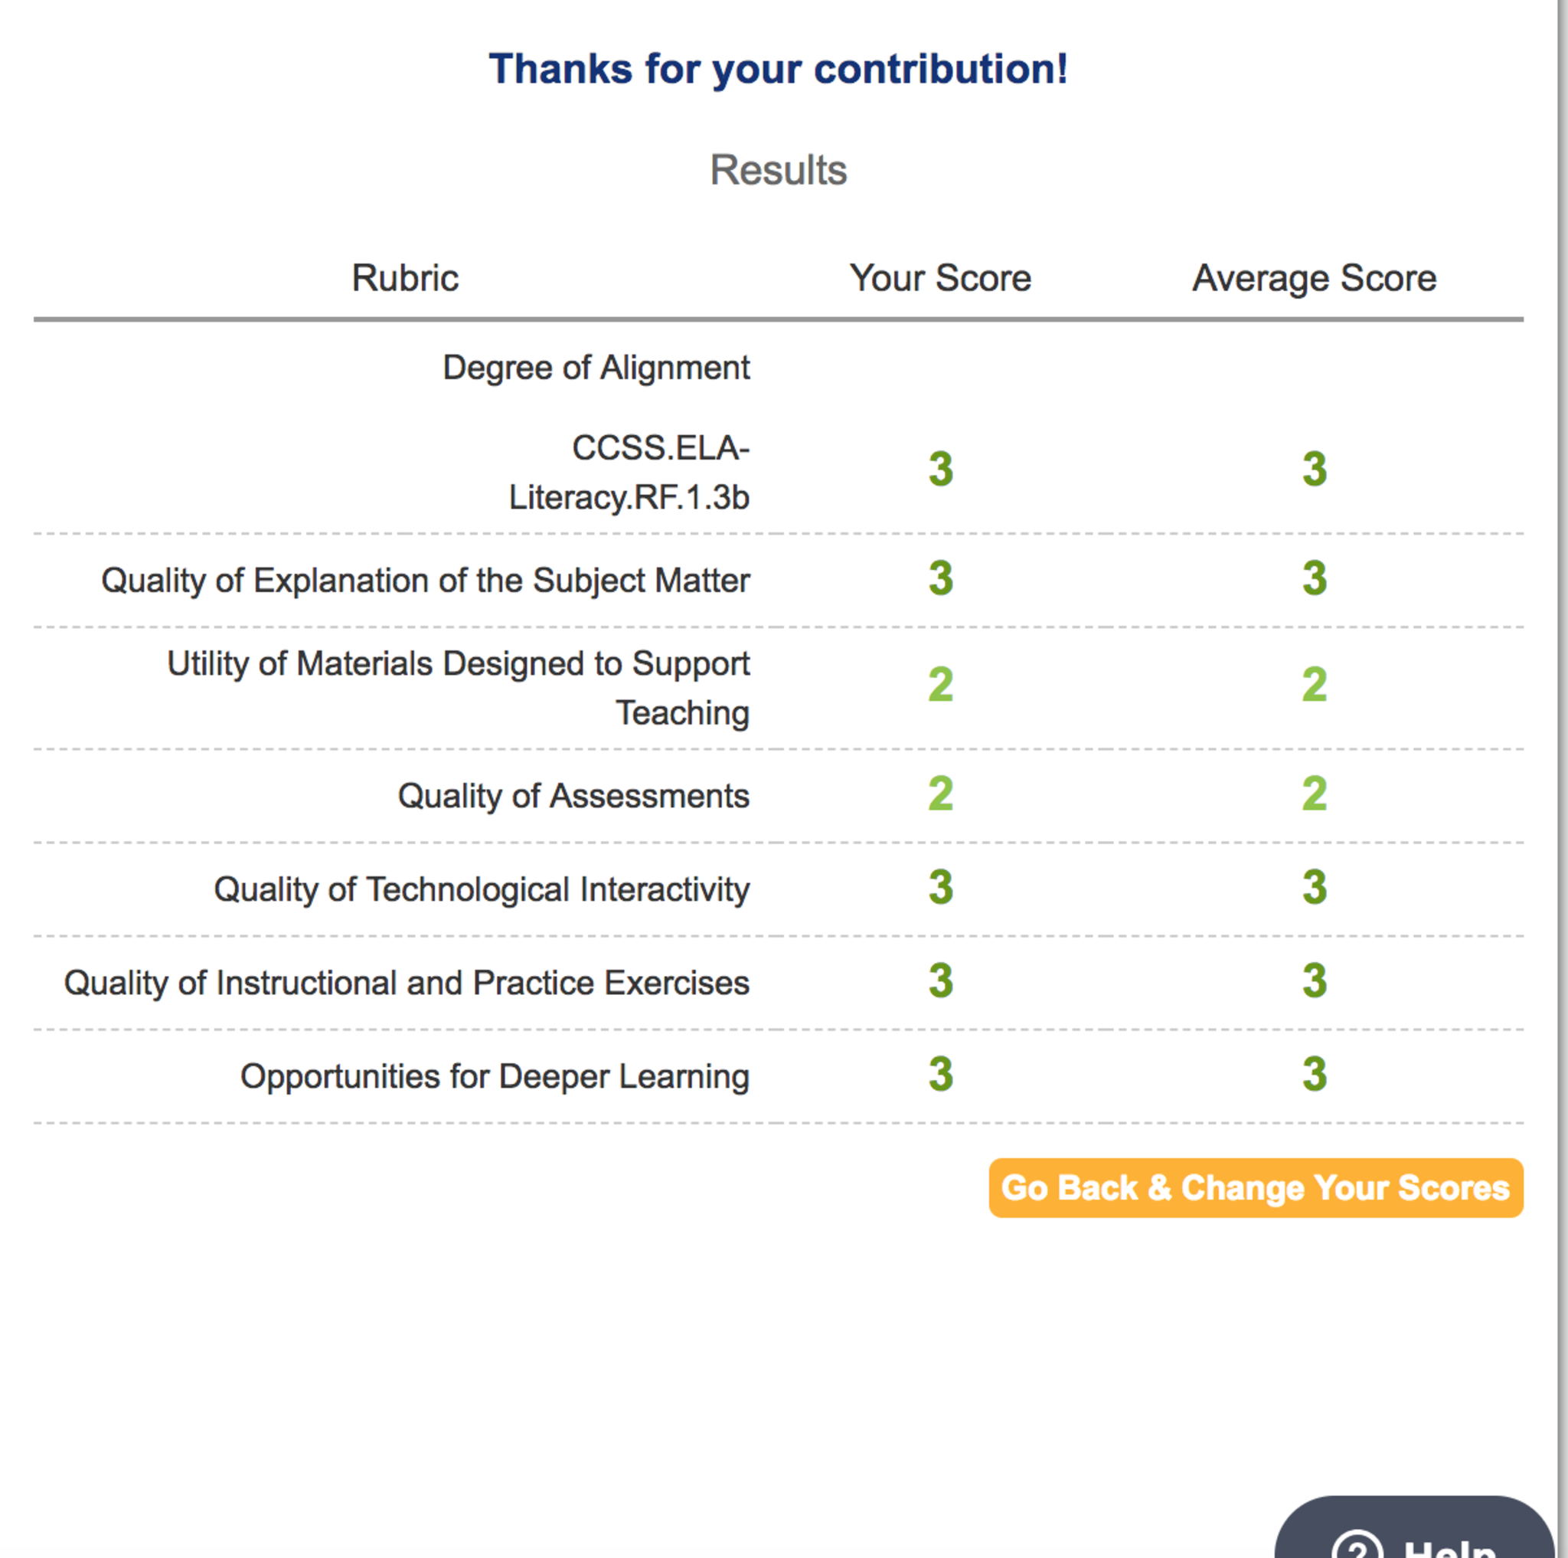1568x1558 pixels.
Task: Select the Average Score column header
Action: [x=1313, y=279]
